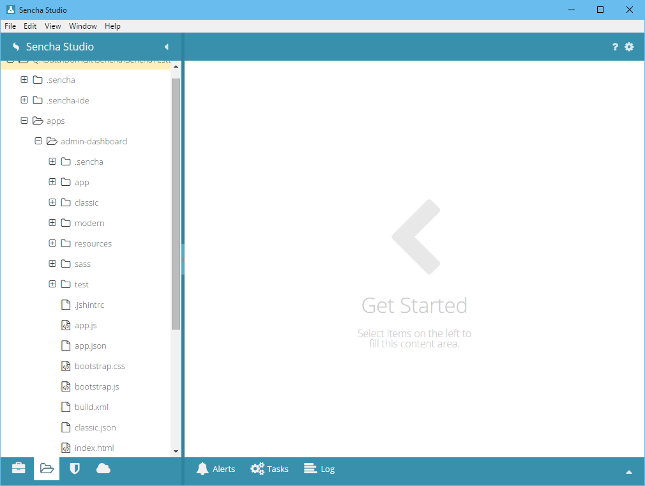Click the Sencha Studio title bar app icon

11,10
